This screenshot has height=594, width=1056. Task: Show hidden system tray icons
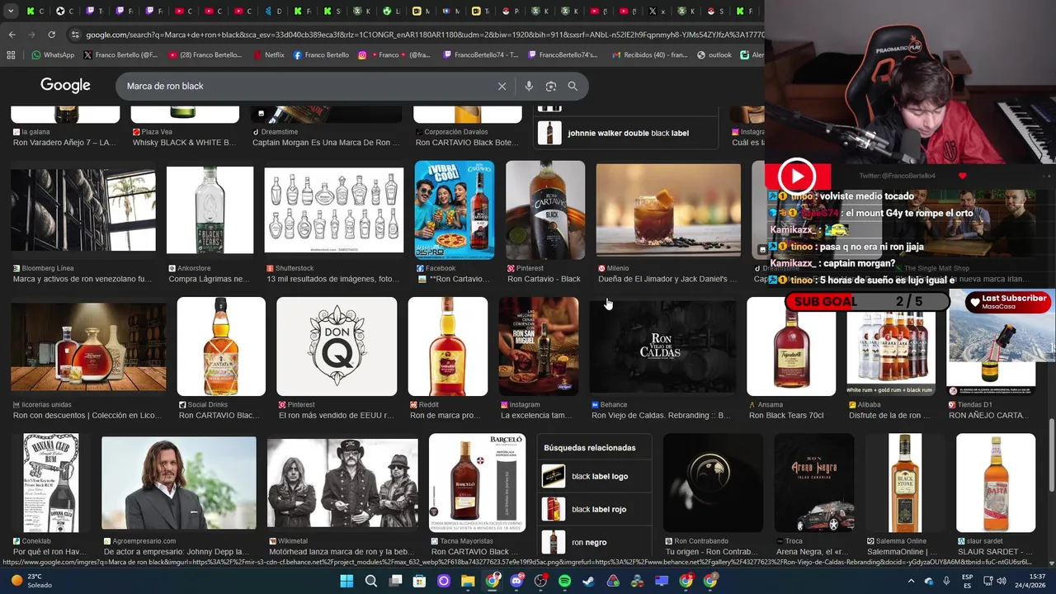tap(911, 581)
